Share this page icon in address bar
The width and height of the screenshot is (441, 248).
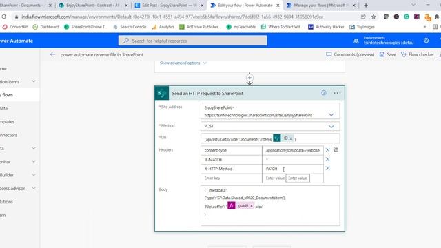click(x=363, y=17)
